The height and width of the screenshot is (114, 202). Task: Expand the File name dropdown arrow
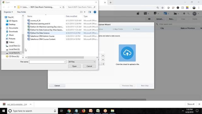tap(65, 62)
